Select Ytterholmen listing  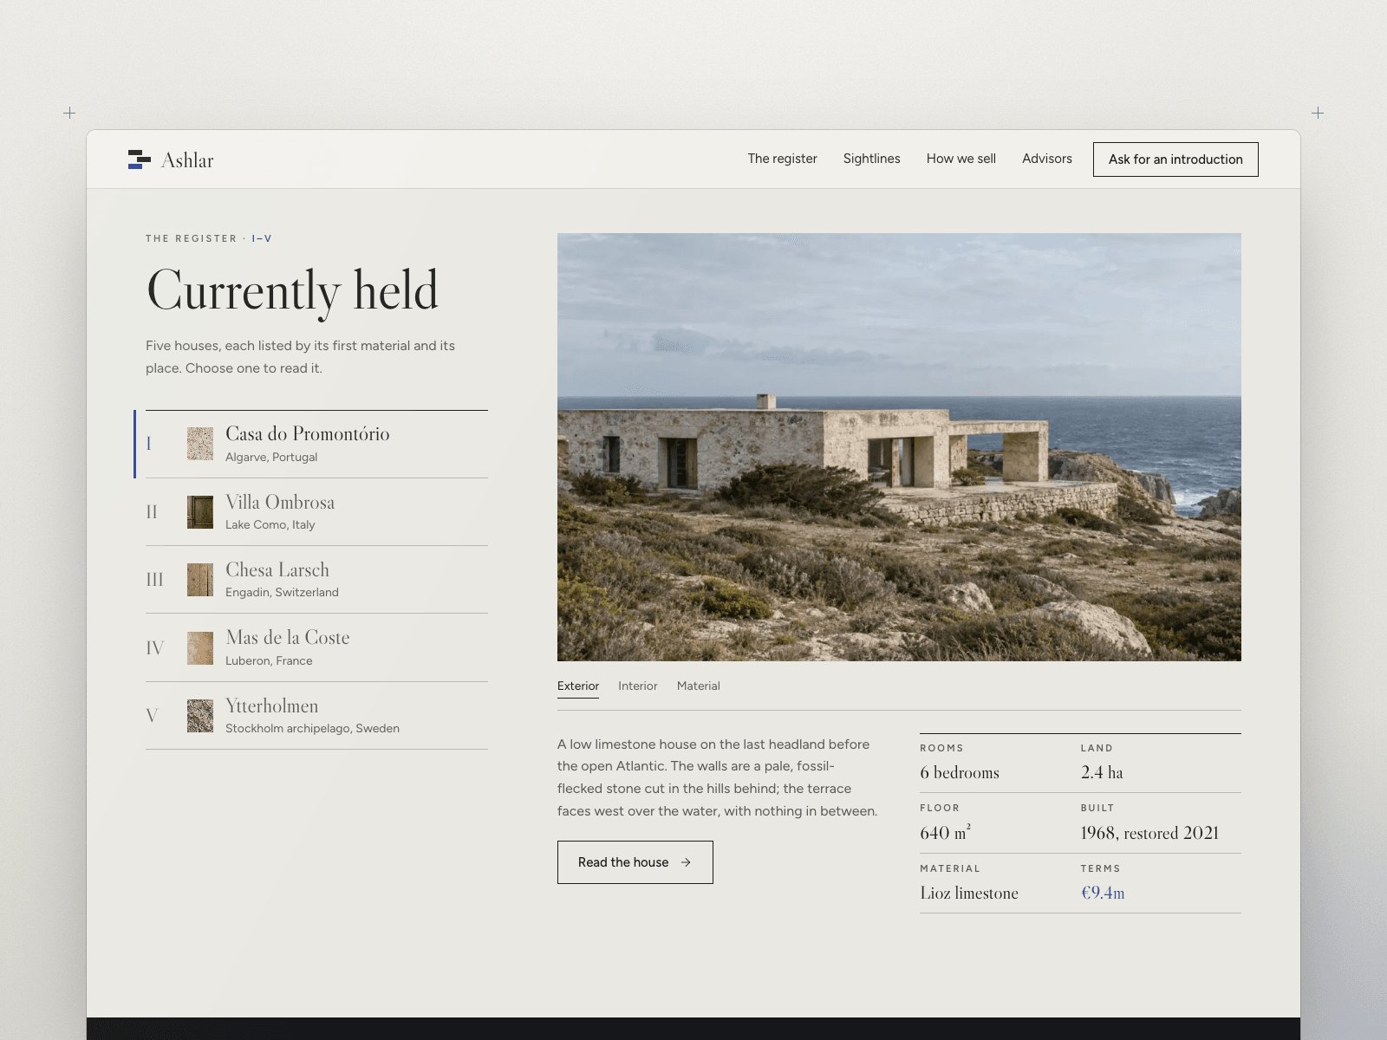coord(316,716)
